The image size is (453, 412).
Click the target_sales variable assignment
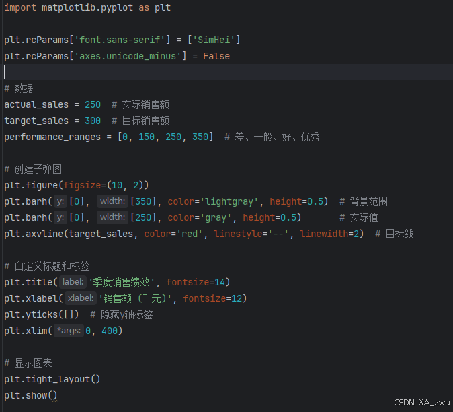52,121
